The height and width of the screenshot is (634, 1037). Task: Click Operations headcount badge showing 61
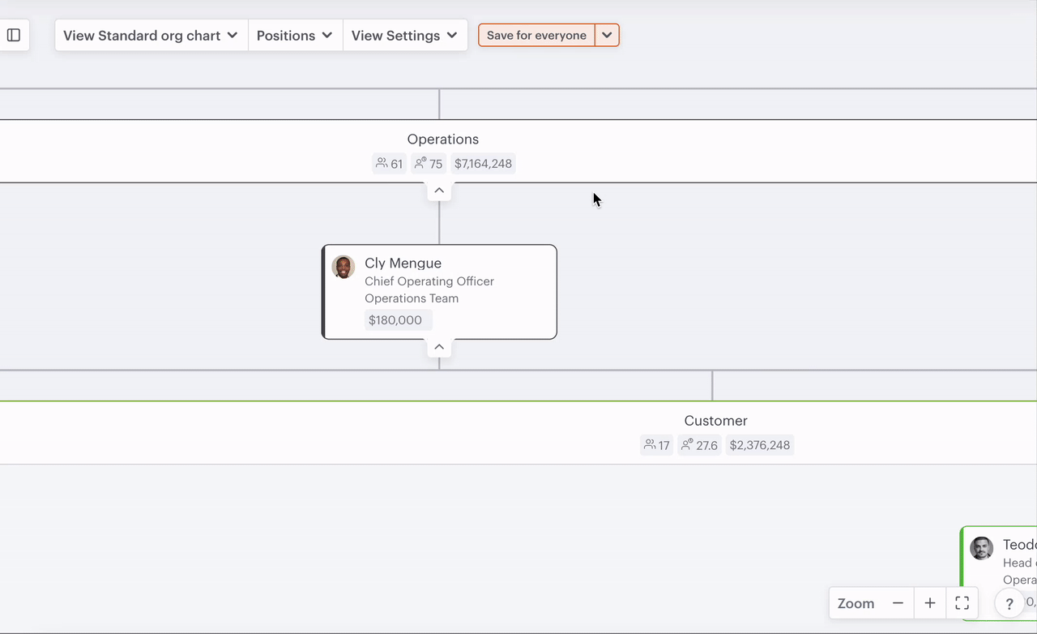click(x=390, y=164)
